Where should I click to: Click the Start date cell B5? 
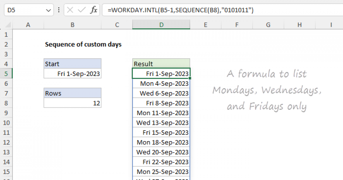pyautogui.click(x=73, y=74)
